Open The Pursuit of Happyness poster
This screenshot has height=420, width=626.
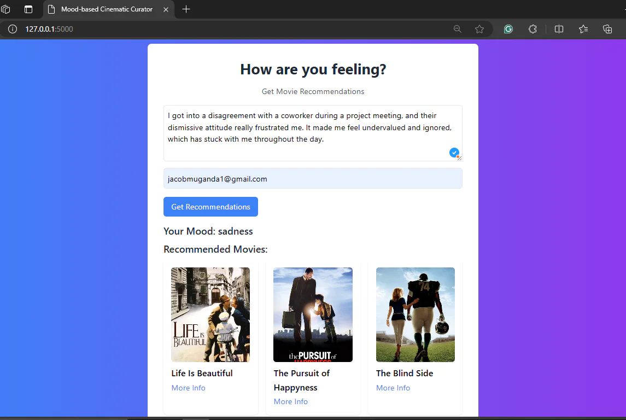point(313,314)
